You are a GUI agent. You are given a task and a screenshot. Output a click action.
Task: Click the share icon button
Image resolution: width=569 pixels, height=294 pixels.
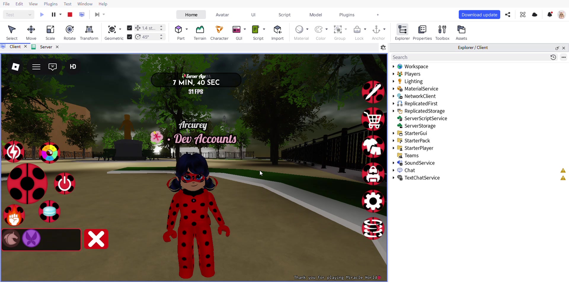(508, 15)
